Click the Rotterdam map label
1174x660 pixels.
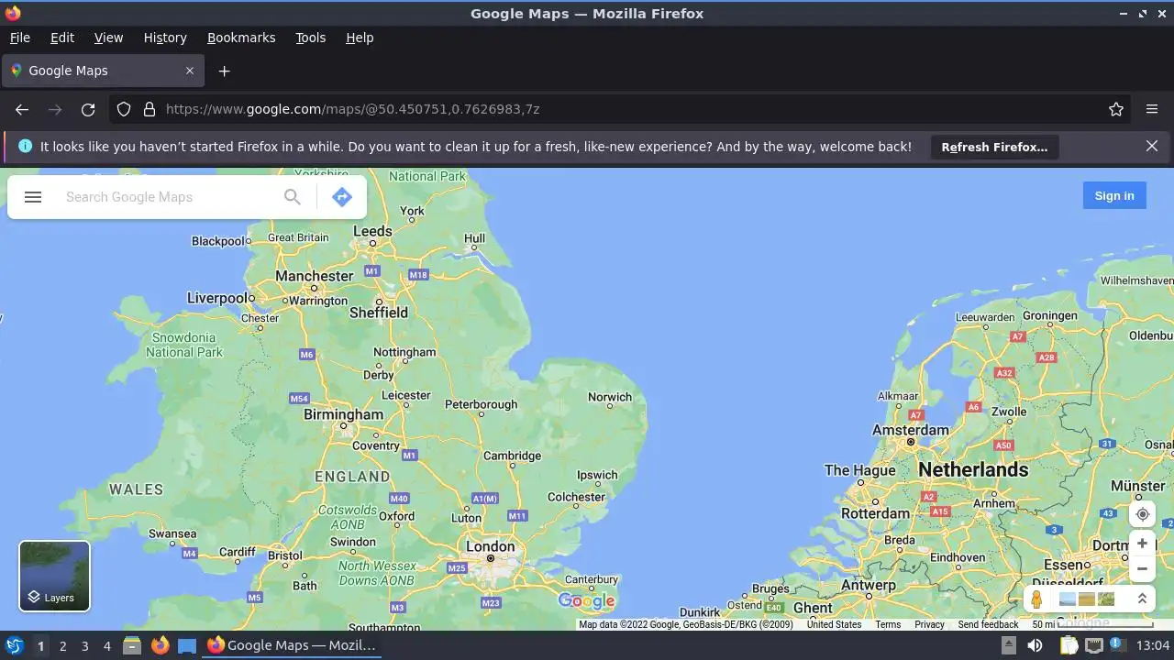tap(875, 513)
